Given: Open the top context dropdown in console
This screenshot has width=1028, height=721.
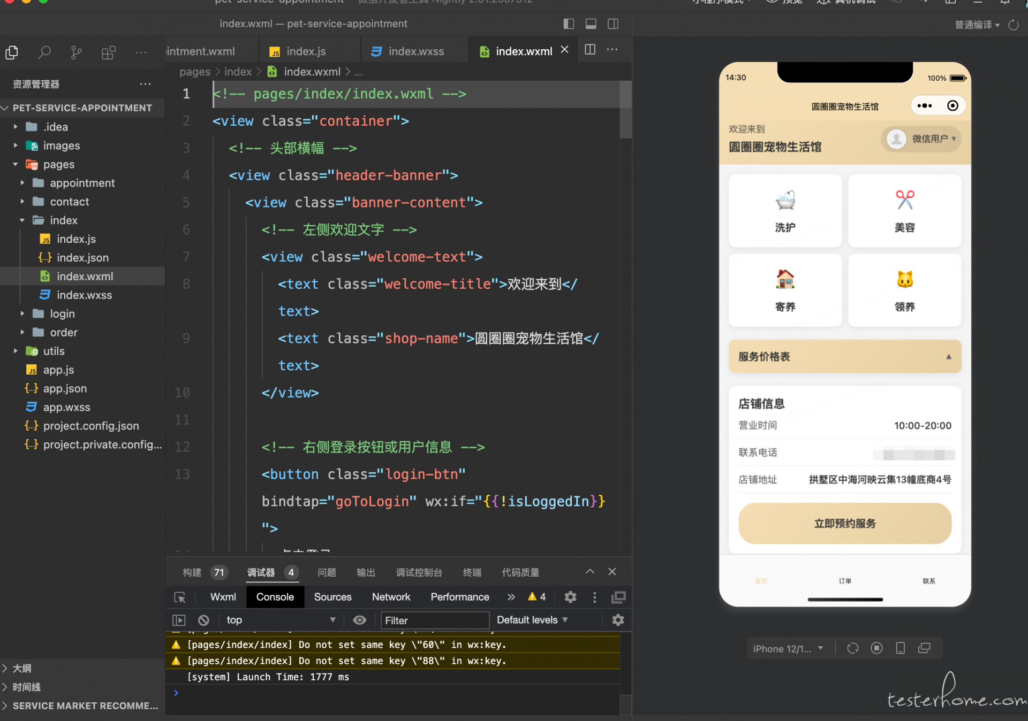Looking at the screenshot, I should [281, 620].
